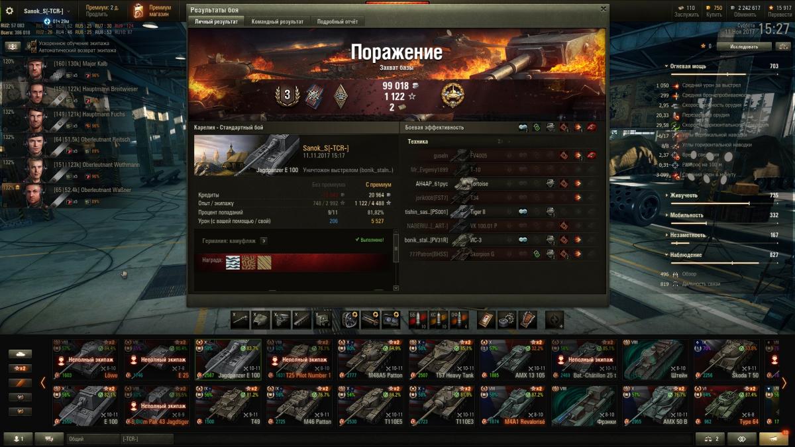
Task: Select the AMX 13 105 tank
Action: 513,360
